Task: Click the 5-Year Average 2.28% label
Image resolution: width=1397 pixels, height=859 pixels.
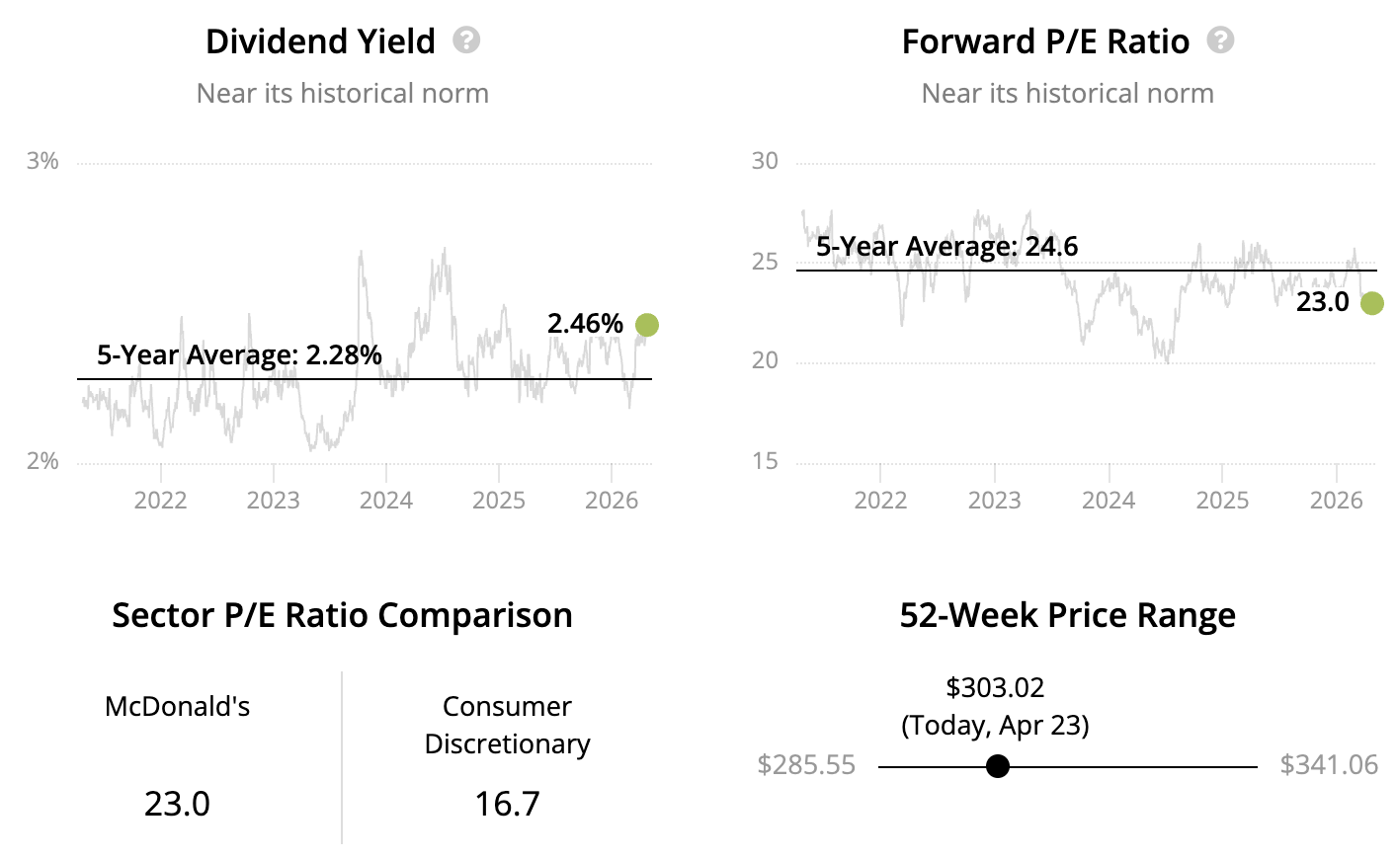Action: [239, 355]
